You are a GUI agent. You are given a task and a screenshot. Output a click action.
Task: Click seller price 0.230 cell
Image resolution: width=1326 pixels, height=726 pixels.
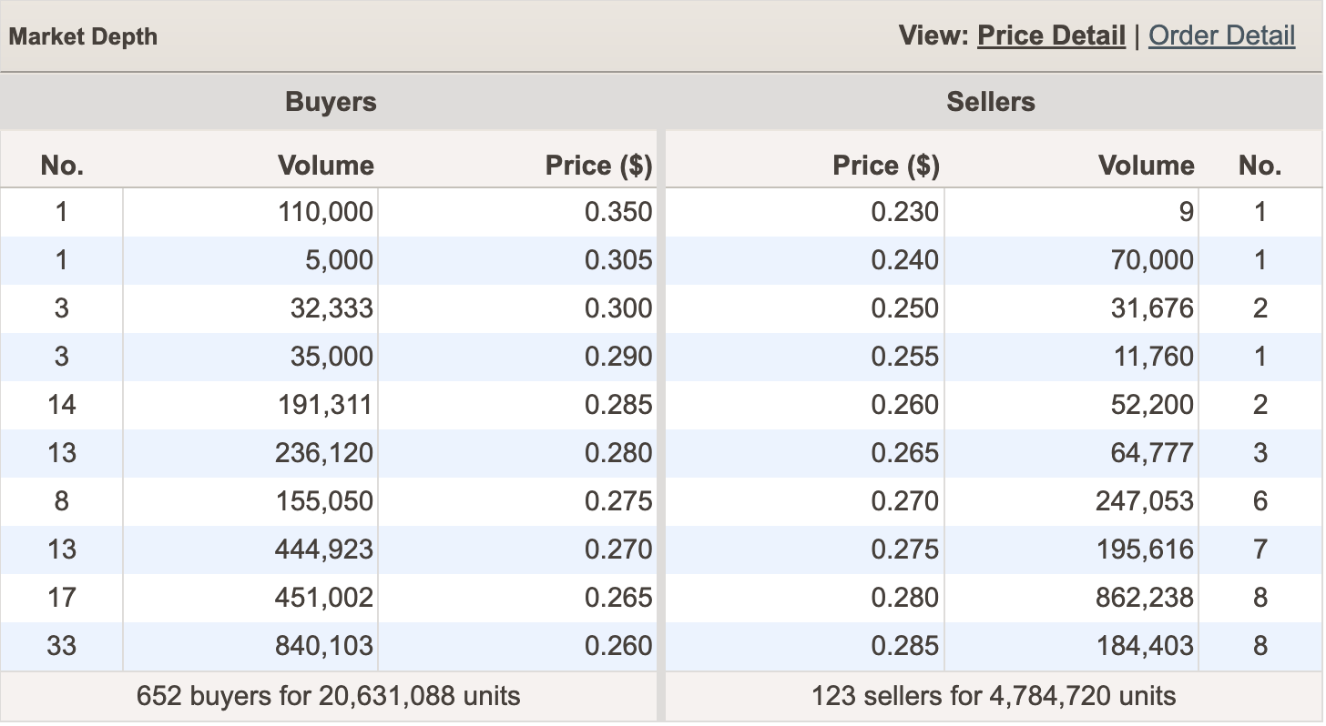pos(904,212)
